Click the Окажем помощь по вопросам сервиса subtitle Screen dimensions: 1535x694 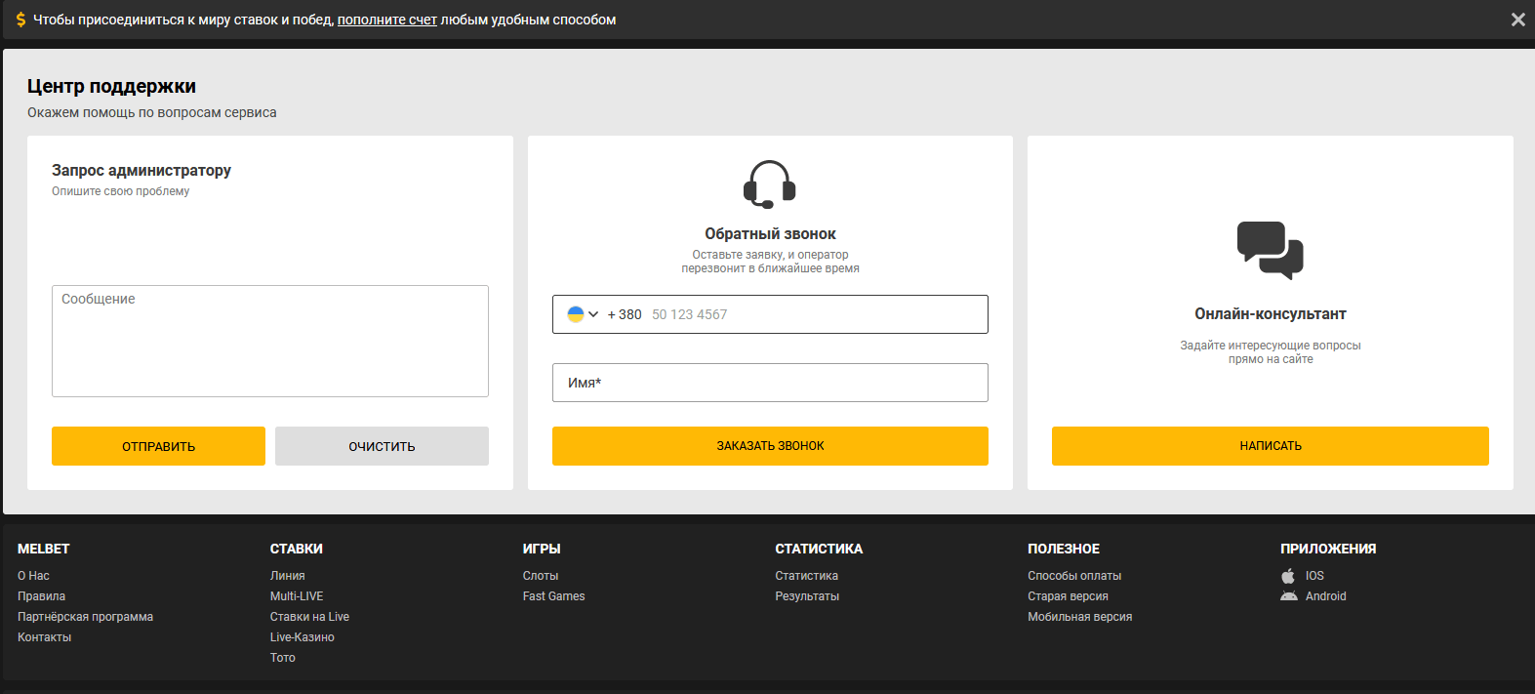tap(152, 112)
